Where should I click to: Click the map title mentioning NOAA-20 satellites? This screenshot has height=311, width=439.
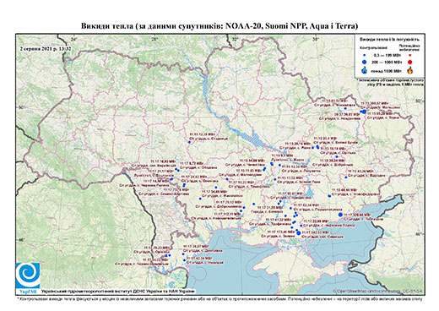click(x=219, y=26)
